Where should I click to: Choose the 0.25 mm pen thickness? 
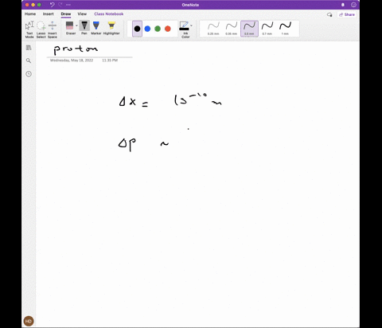click(x=213, y=29)
